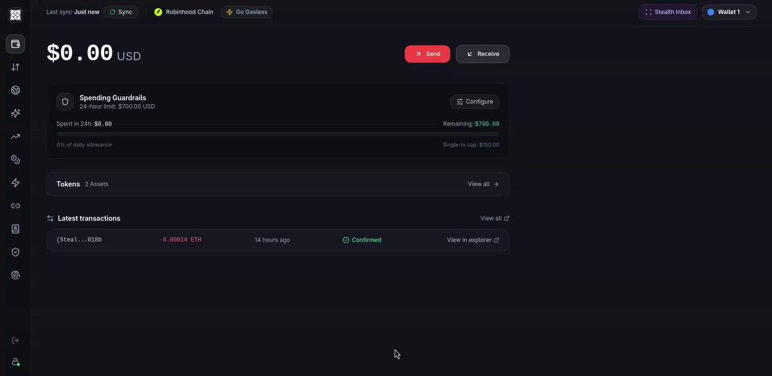Click the (Steal...018b transaction address
This screenshot has width=772, height=376.
point(79,240)
